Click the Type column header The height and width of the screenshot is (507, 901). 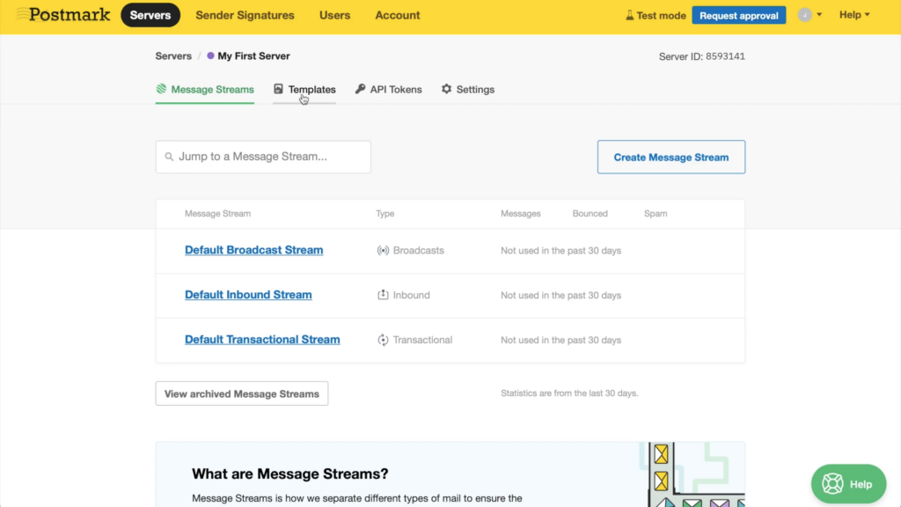(385, 213)
